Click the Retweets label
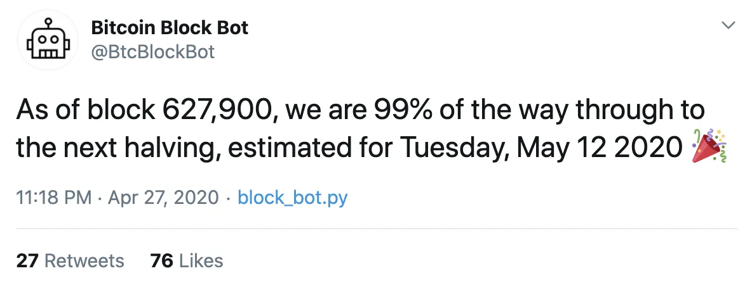Image resolution: width=752 pixels, height=285 pixels. [84, 260]
